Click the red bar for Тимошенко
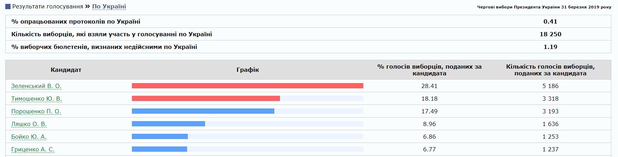Screen dimensions: 618x157 (206, 99)
